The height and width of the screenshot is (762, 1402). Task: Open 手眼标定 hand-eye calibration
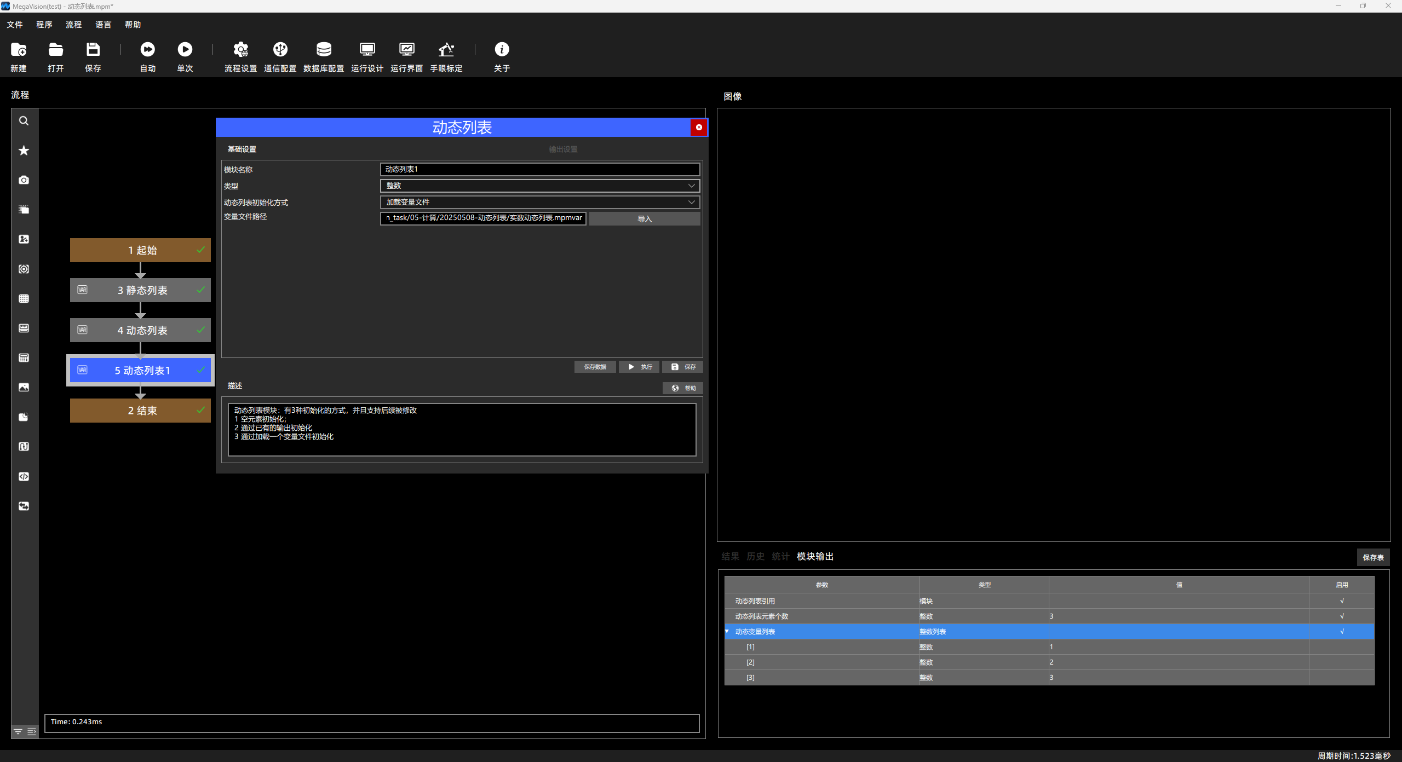(446, 50)
